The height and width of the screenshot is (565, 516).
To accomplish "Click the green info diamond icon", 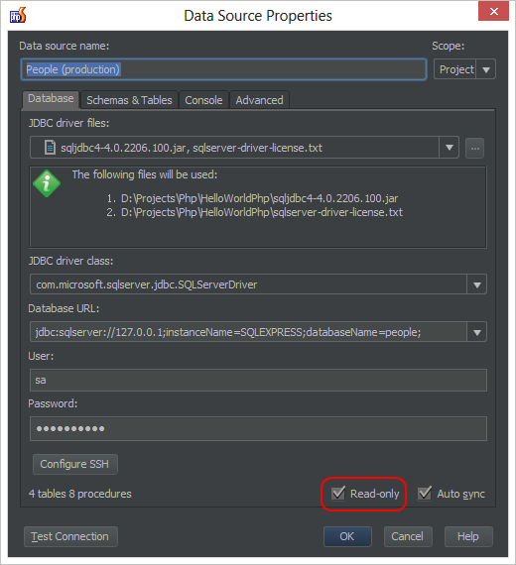I will point(47,183).
